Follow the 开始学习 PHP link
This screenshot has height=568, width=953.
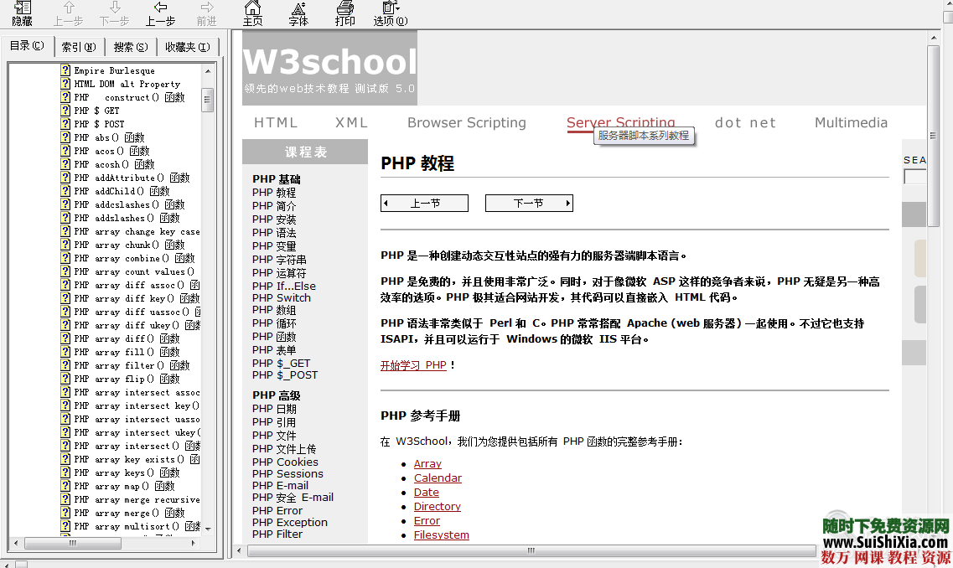pyautogui.click(x=413, y=365)
